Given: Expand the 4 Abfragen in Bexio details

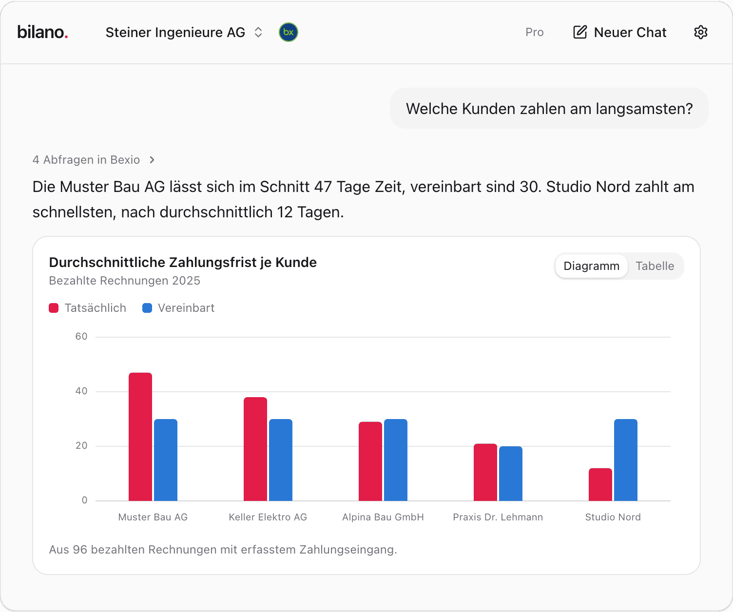Looking at the screenshot, I should click(x=94, y=160).
